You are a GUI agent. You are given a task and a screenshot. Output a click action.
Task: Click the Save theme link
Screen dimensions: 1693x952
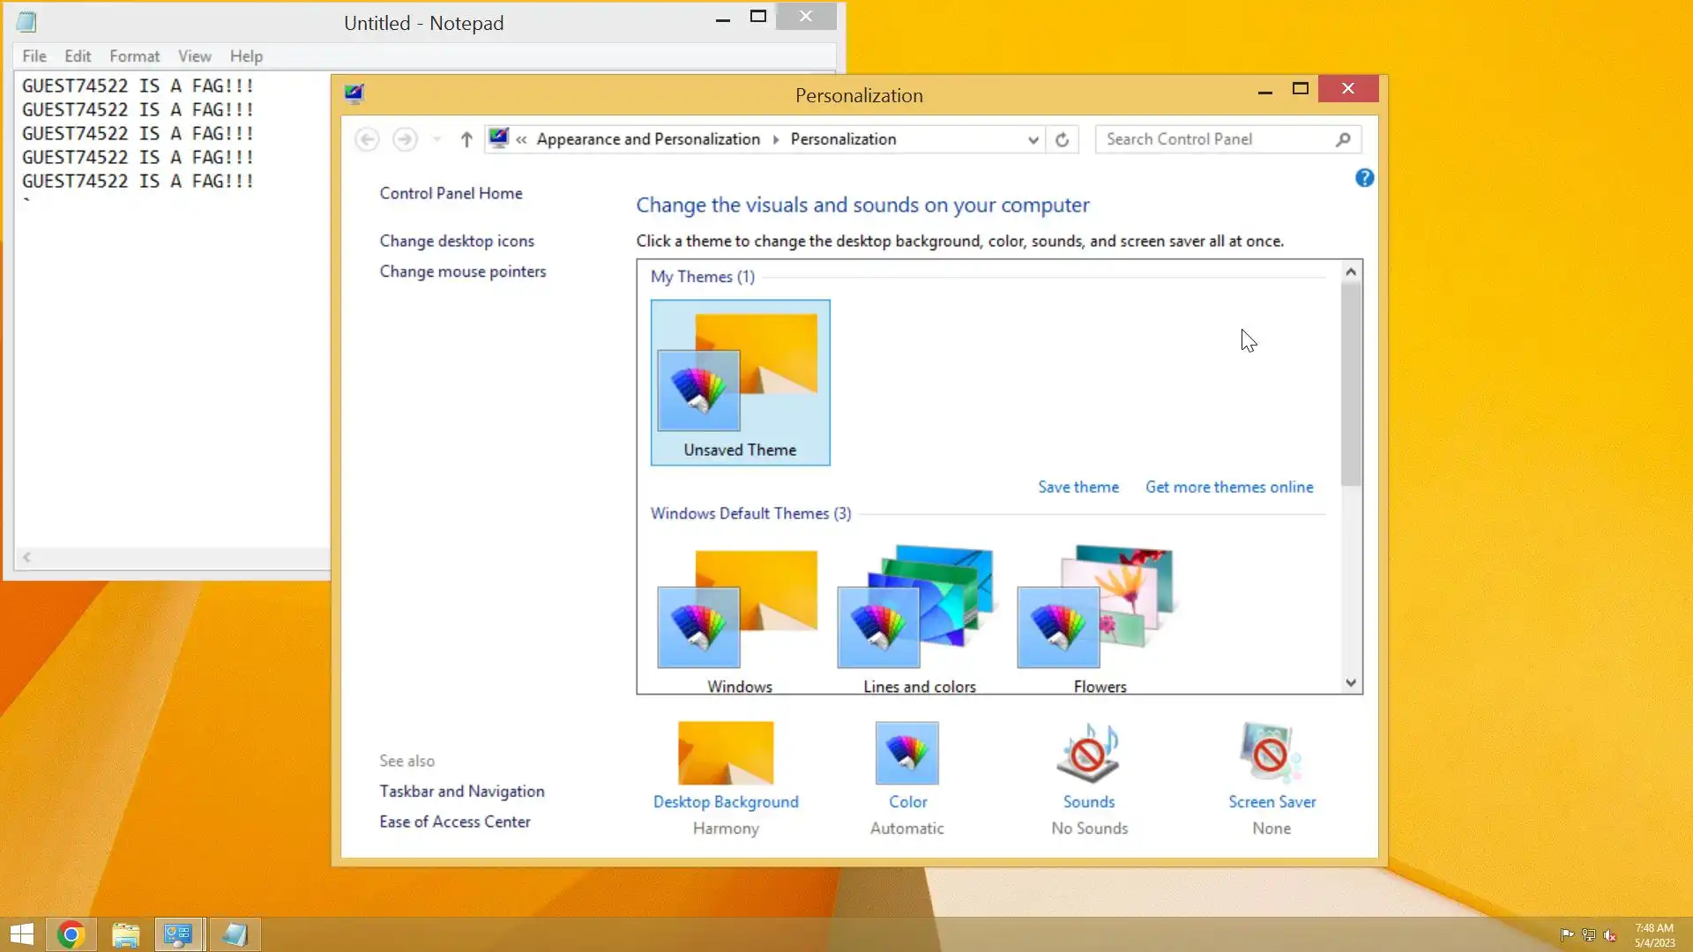pos(1078,487)
